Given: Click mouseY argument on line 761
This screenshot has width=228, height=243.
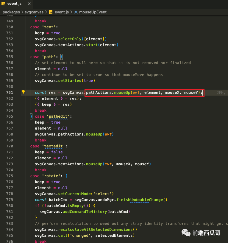Looking at the screenshot, I should [191, 93].
